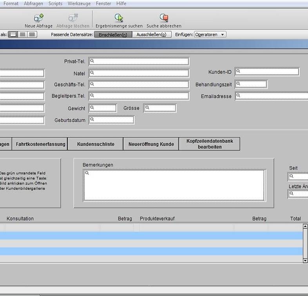Select Ausschließen(o) matching records
Viewport: 308px width, 296px height.
pyautogui.click(x=151, y=35)
